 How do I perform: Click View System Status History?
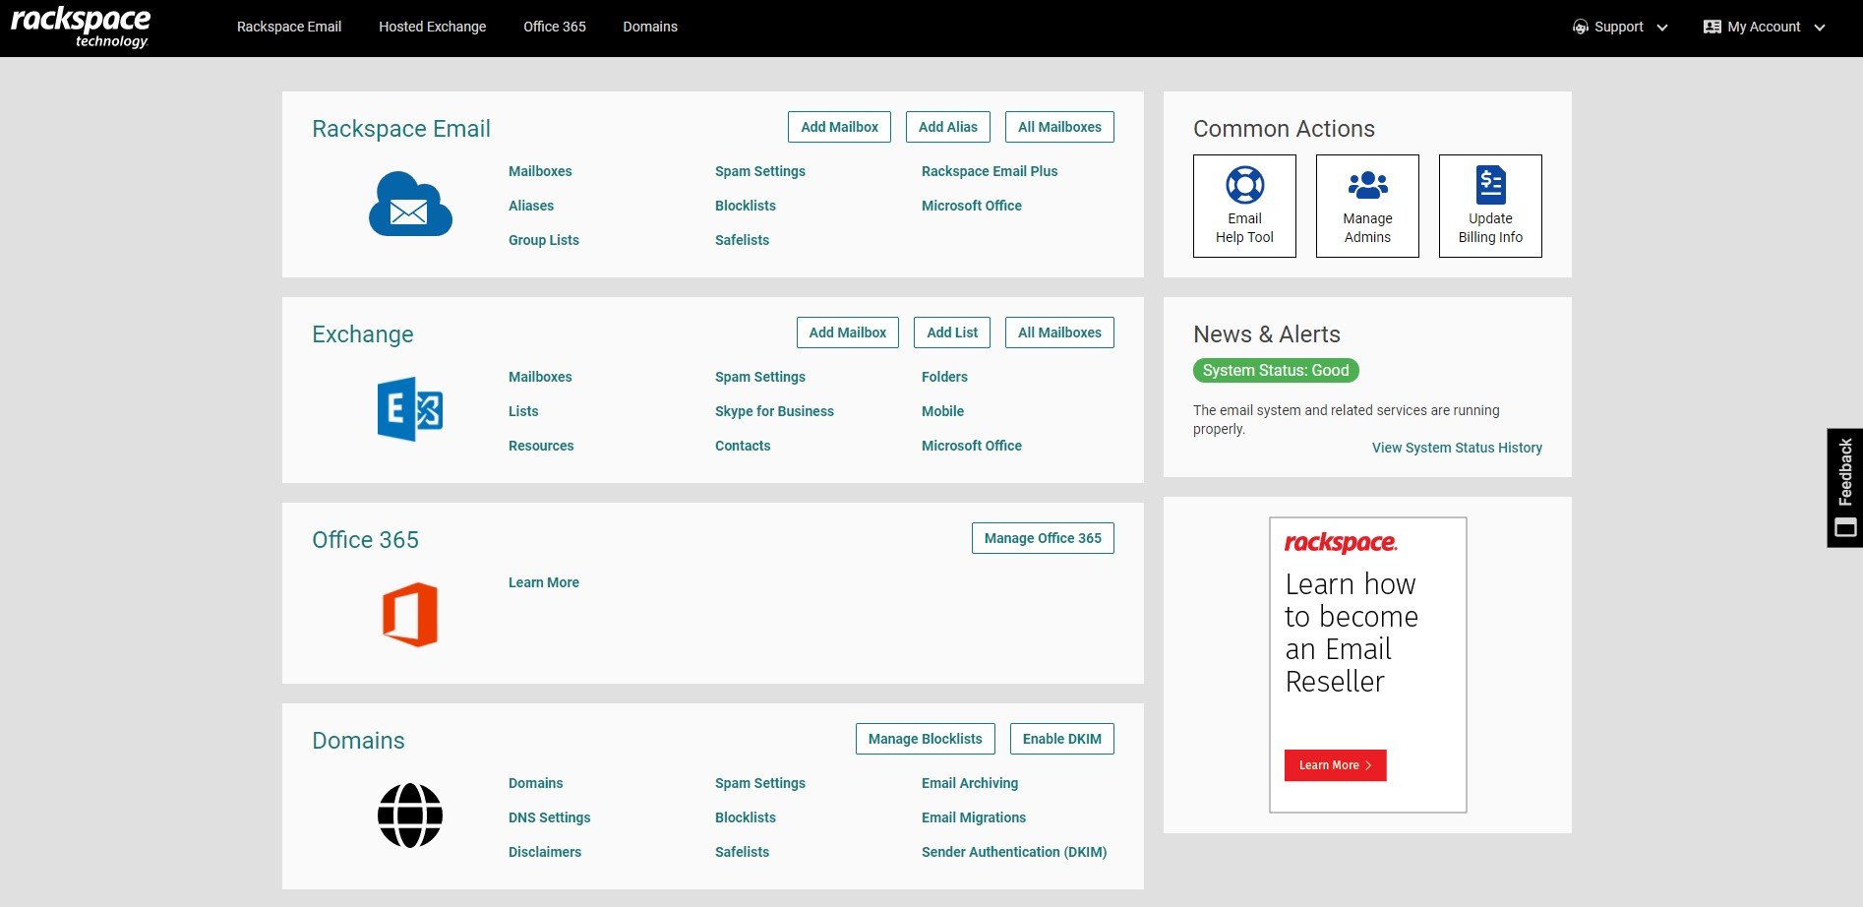[x=1457, y=448]
